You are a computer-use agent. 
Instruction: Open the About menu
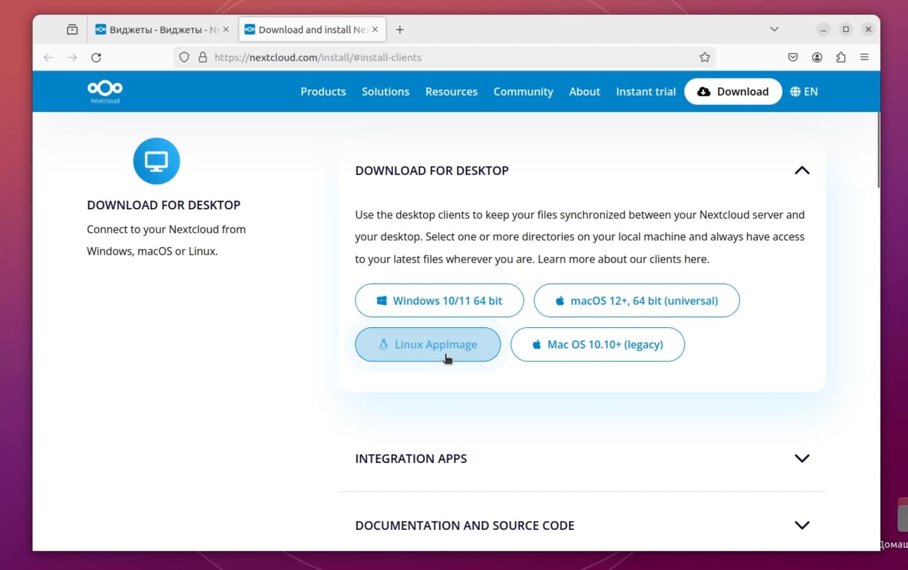click(x=585, y=92)
